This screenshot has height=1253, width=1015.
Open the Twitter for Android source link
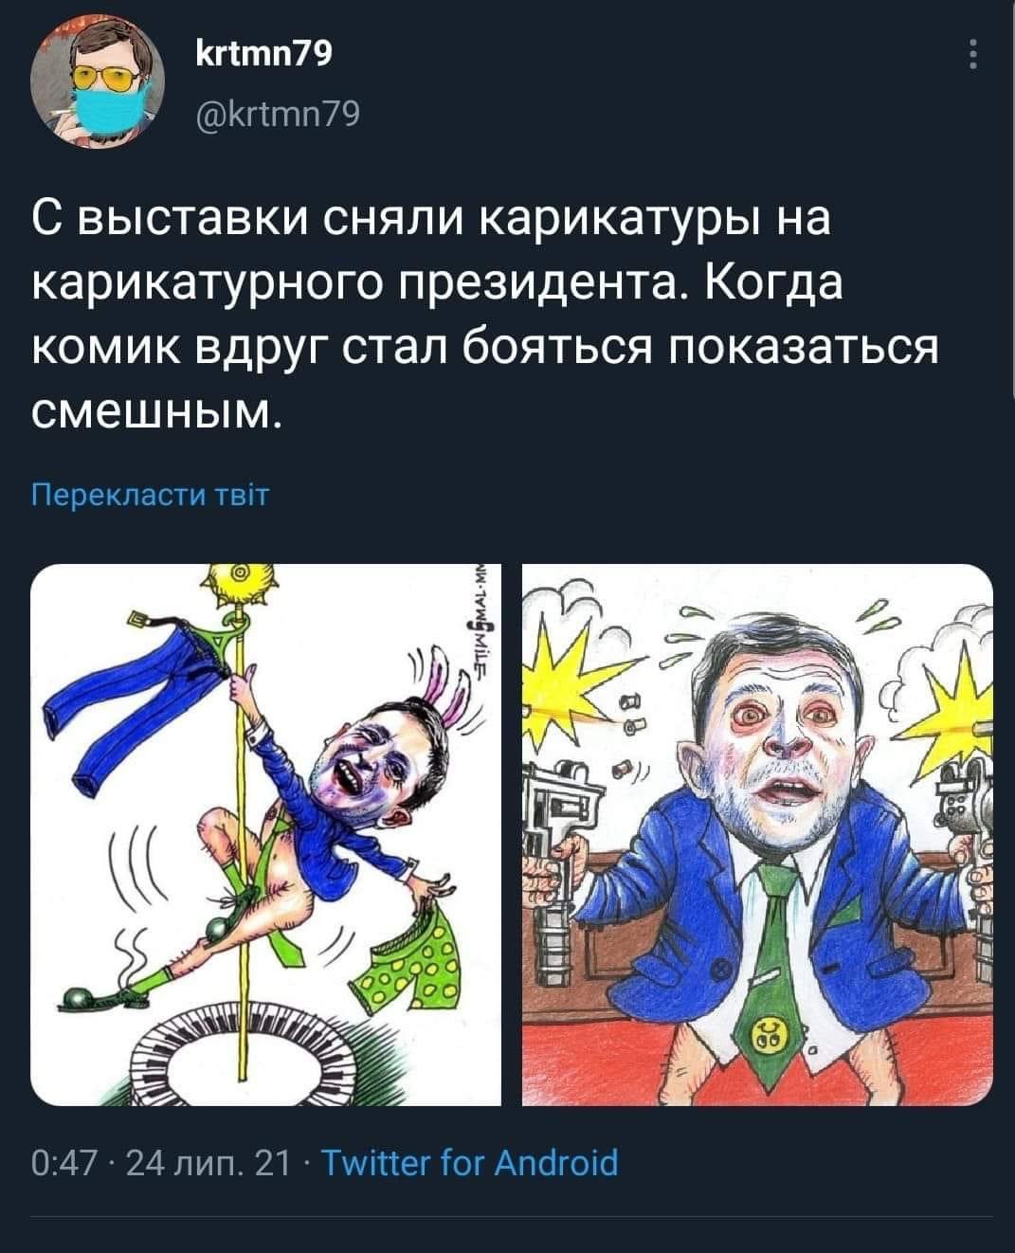[x=471, y=1162]
